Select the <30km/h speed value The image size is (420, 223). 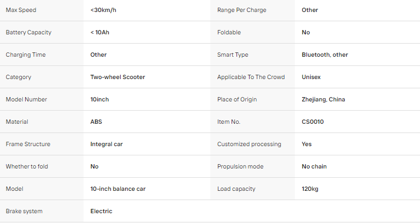pyautogui.click(x=103, y=10)
